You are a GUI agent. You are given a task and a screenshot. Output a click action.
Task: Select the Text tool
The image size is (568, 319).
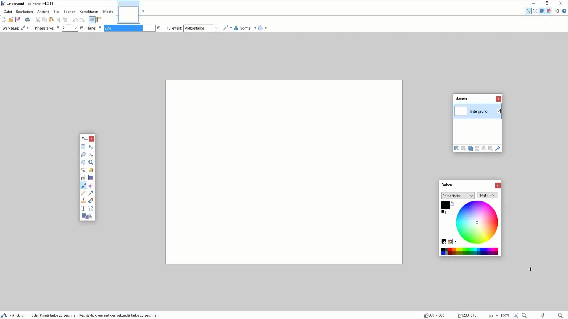tap(83, 209)
